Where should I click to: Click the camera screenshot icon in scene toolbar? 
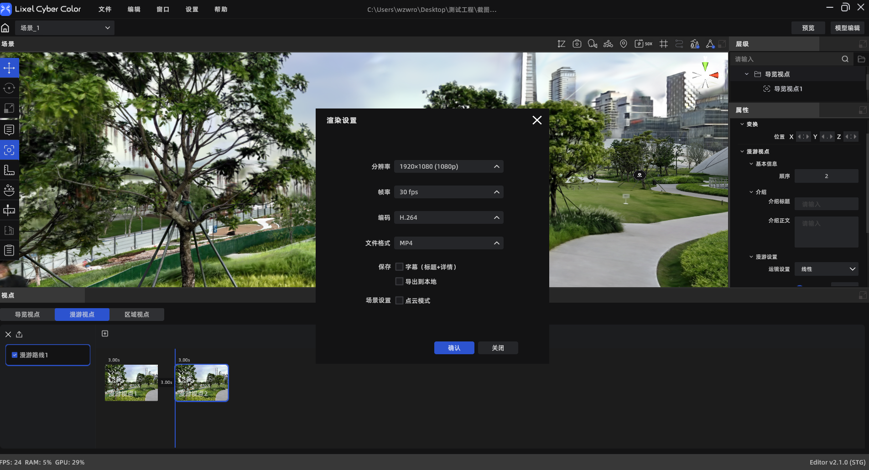click(x=577, y=44)
